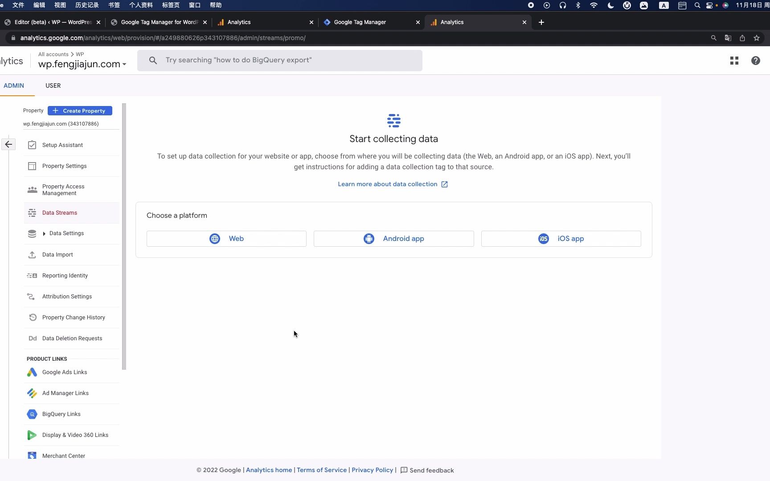Click the Property Access Management people icon
Image resolution: width=770 pixels, height=481 pixels.
tap(32, 190)
